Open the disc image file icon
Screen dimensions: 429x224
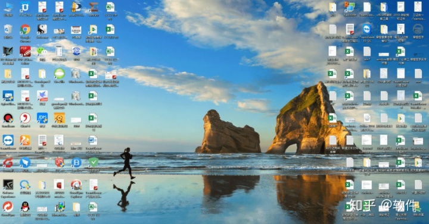pyautogui.click(x=366, y=118)
